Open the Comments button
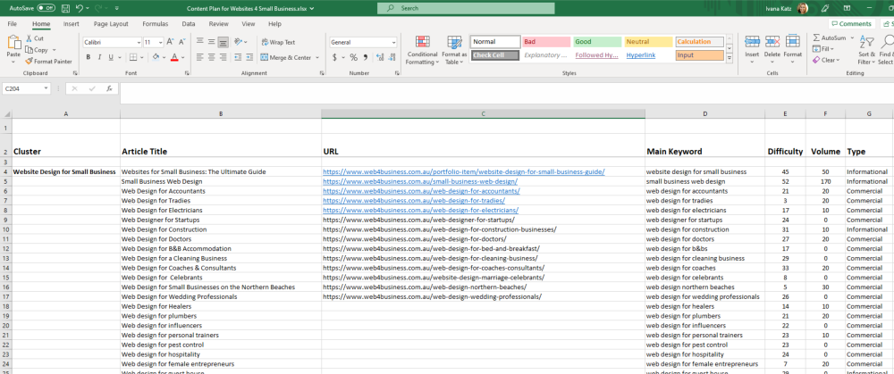 pyautogui.click(x=850, y=24)
